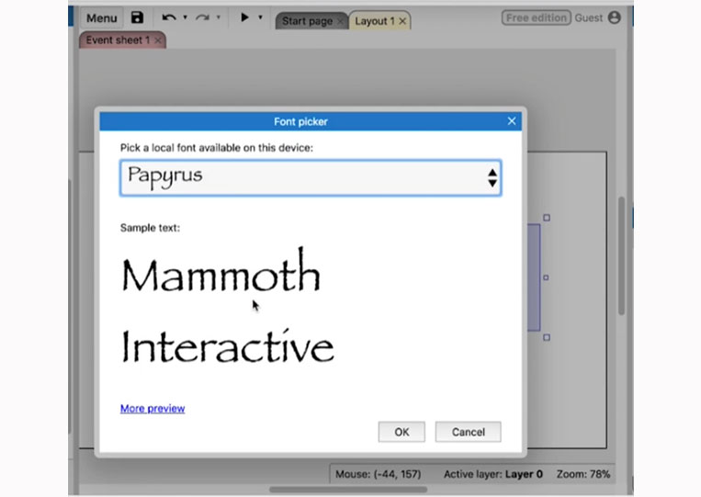The height and width of the screenshot is (497, 701).
Task: Switch to the Layout 1 tab
Action: coord(375,21)
